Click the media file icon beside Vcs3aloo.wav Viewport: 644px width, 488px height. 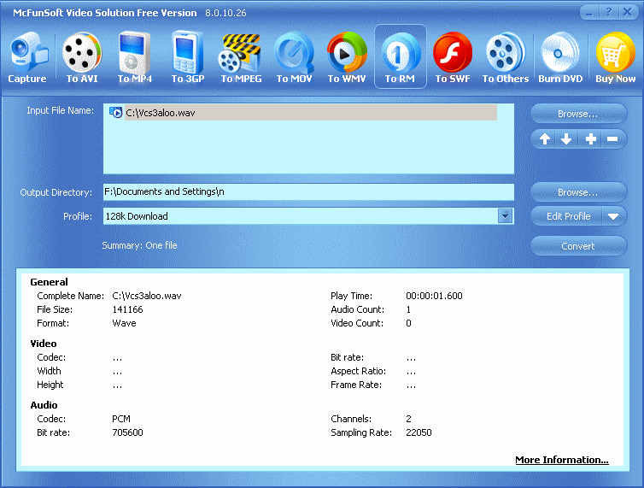click(x=116, y=113)
